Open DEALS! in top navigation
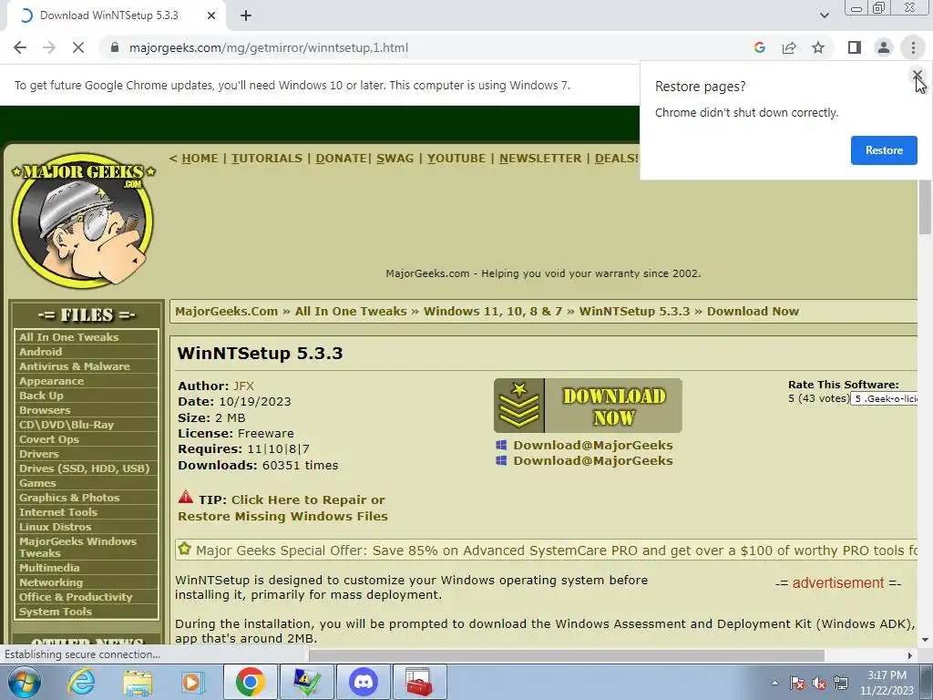 (617, 159)
